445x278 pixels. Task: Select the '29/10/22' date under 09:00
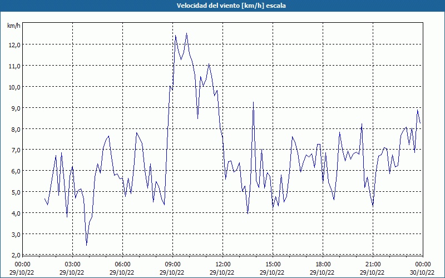(172, 272)
